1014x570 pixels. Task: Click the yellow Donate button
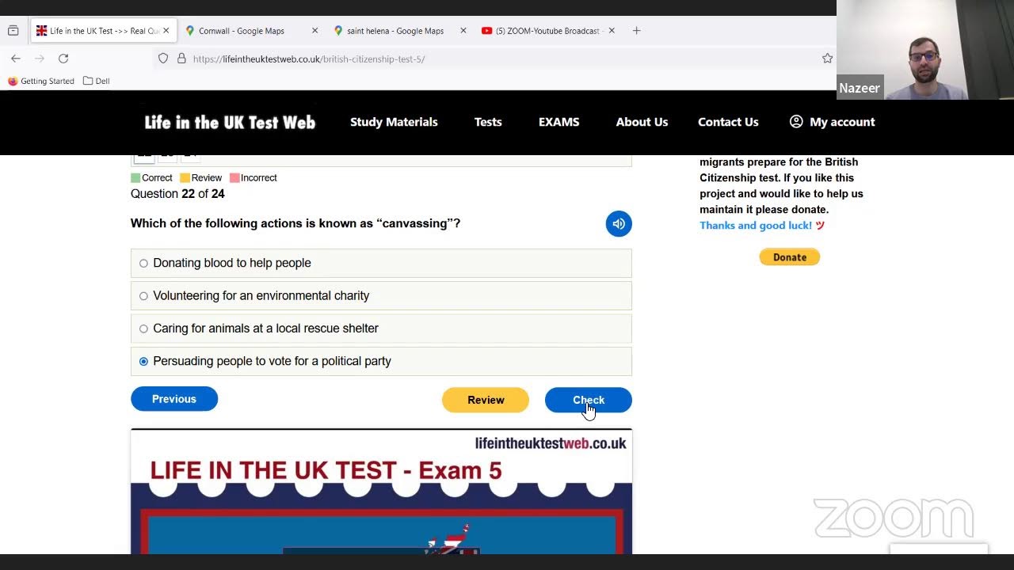(790, 257)
